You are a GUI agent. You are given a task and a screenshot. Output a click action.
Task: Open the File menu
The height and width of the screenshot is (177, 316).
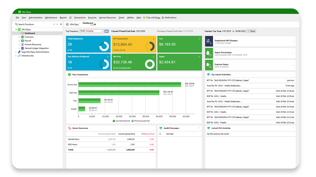(17, 18)
